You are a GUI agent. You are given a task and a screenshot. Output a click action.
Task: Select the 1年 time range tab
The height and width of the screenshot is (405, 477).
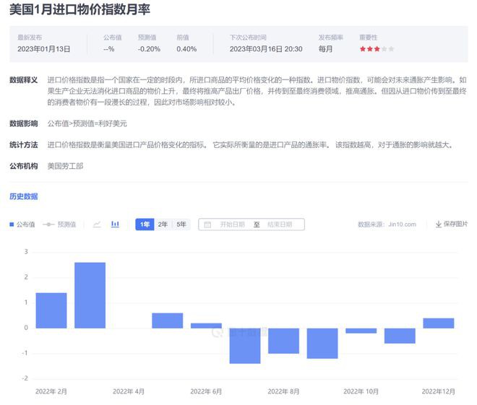tap(145, 225)
